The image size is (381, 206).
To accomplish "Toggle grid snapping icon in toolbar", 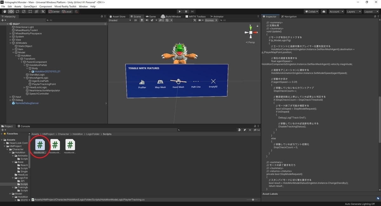I will 77,12.
